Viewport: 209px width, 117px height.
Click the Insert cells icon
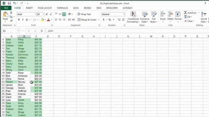click(163, 14)
